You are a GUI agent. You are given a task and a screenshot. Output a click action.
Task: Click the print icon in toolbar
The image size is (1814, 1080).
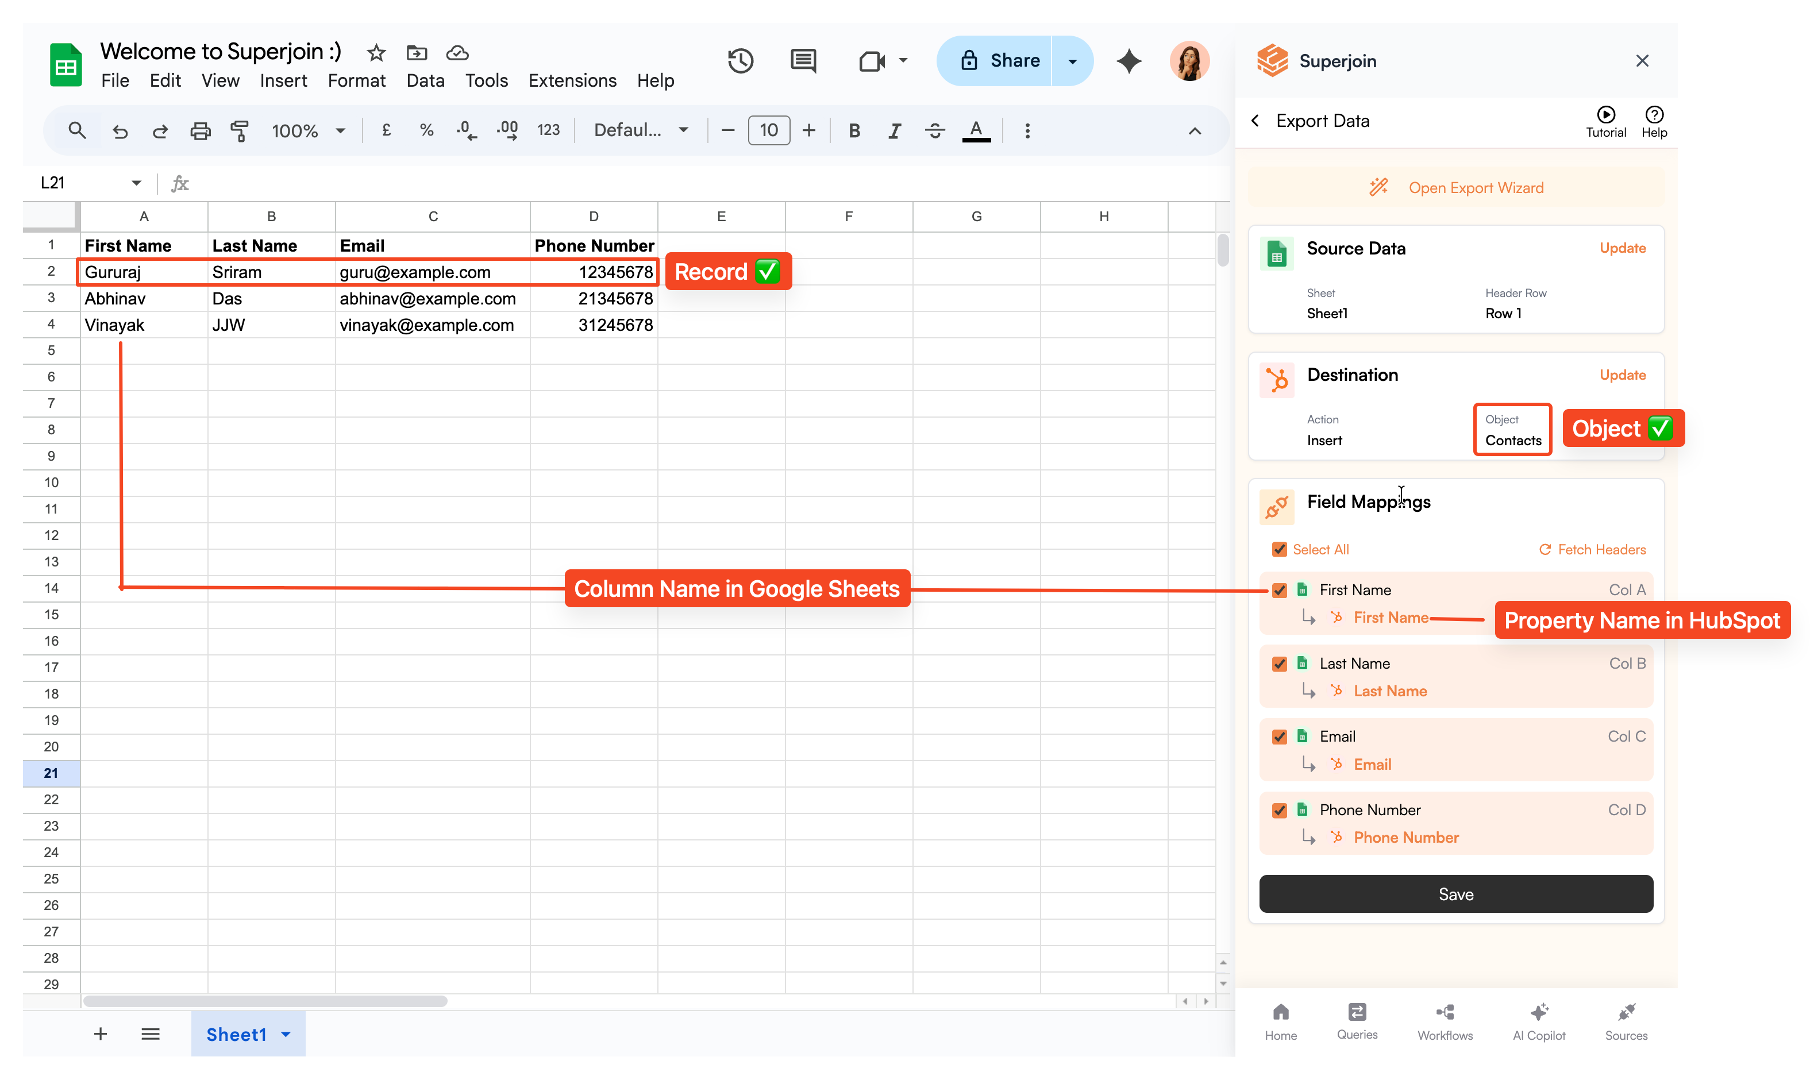pyautogui.click(x=200, y=131)
